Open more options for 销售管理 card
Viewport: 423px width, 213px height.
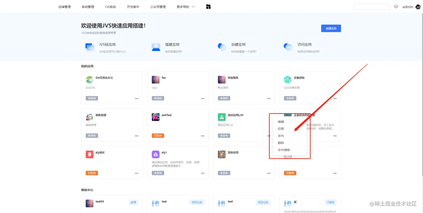click(137, 136)
